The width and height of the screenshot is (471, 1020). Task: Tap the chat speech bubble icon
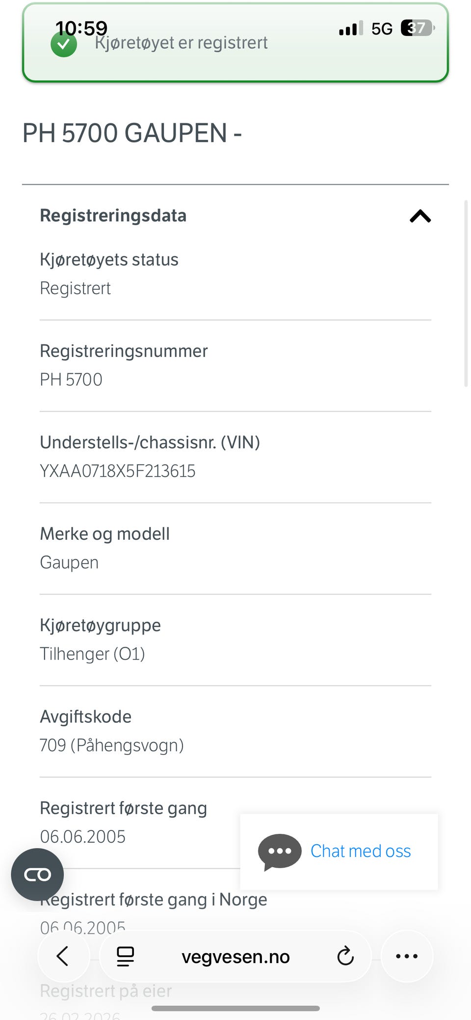pos(280,851)
